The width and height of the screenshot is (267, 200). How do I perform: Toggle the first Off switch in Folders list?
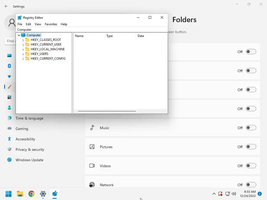click(x=251, y=52)
